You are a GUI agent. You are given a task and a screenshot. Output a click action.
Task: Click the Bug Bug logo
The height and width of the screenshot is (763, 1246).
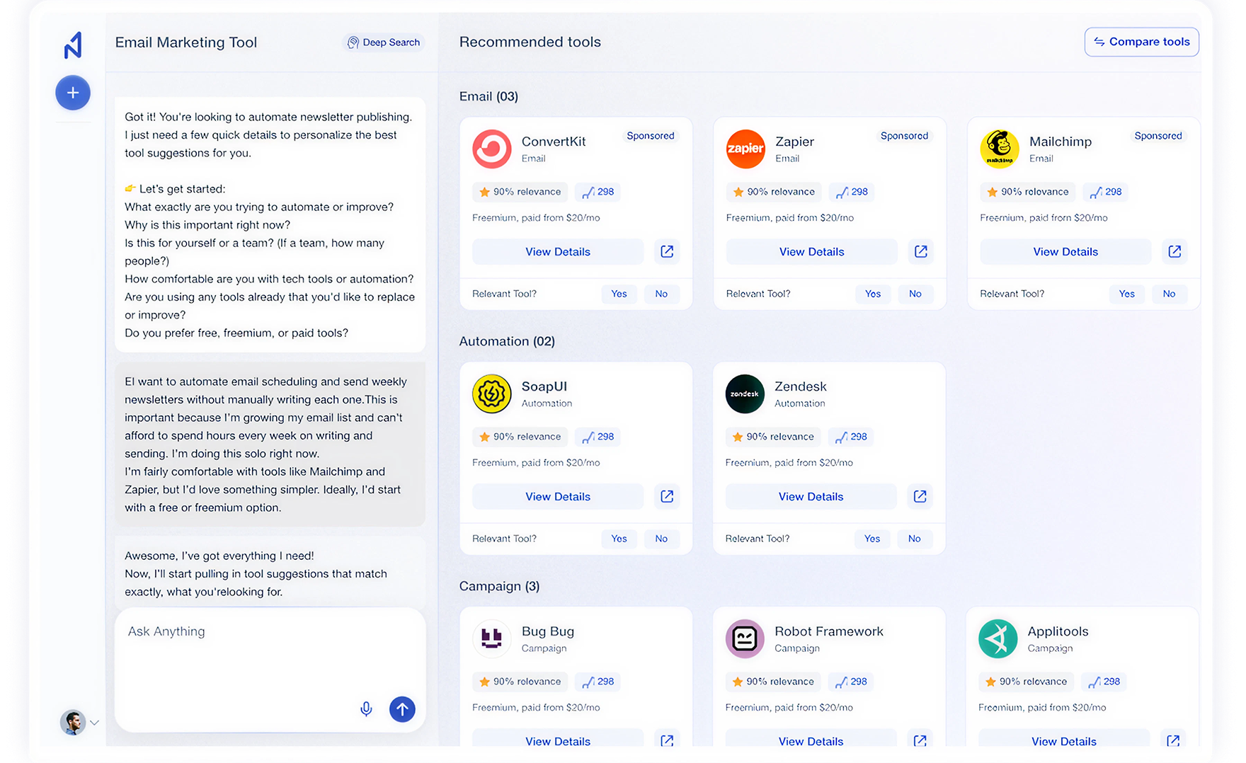(x=492, y=638)
